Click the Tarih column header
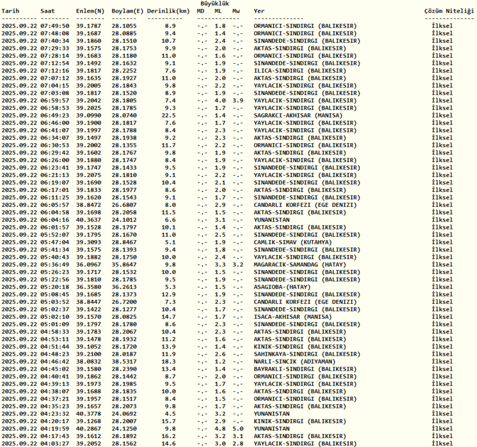Image resolution: width=477 pixels, height=447 pixels. tap(11, 11)
